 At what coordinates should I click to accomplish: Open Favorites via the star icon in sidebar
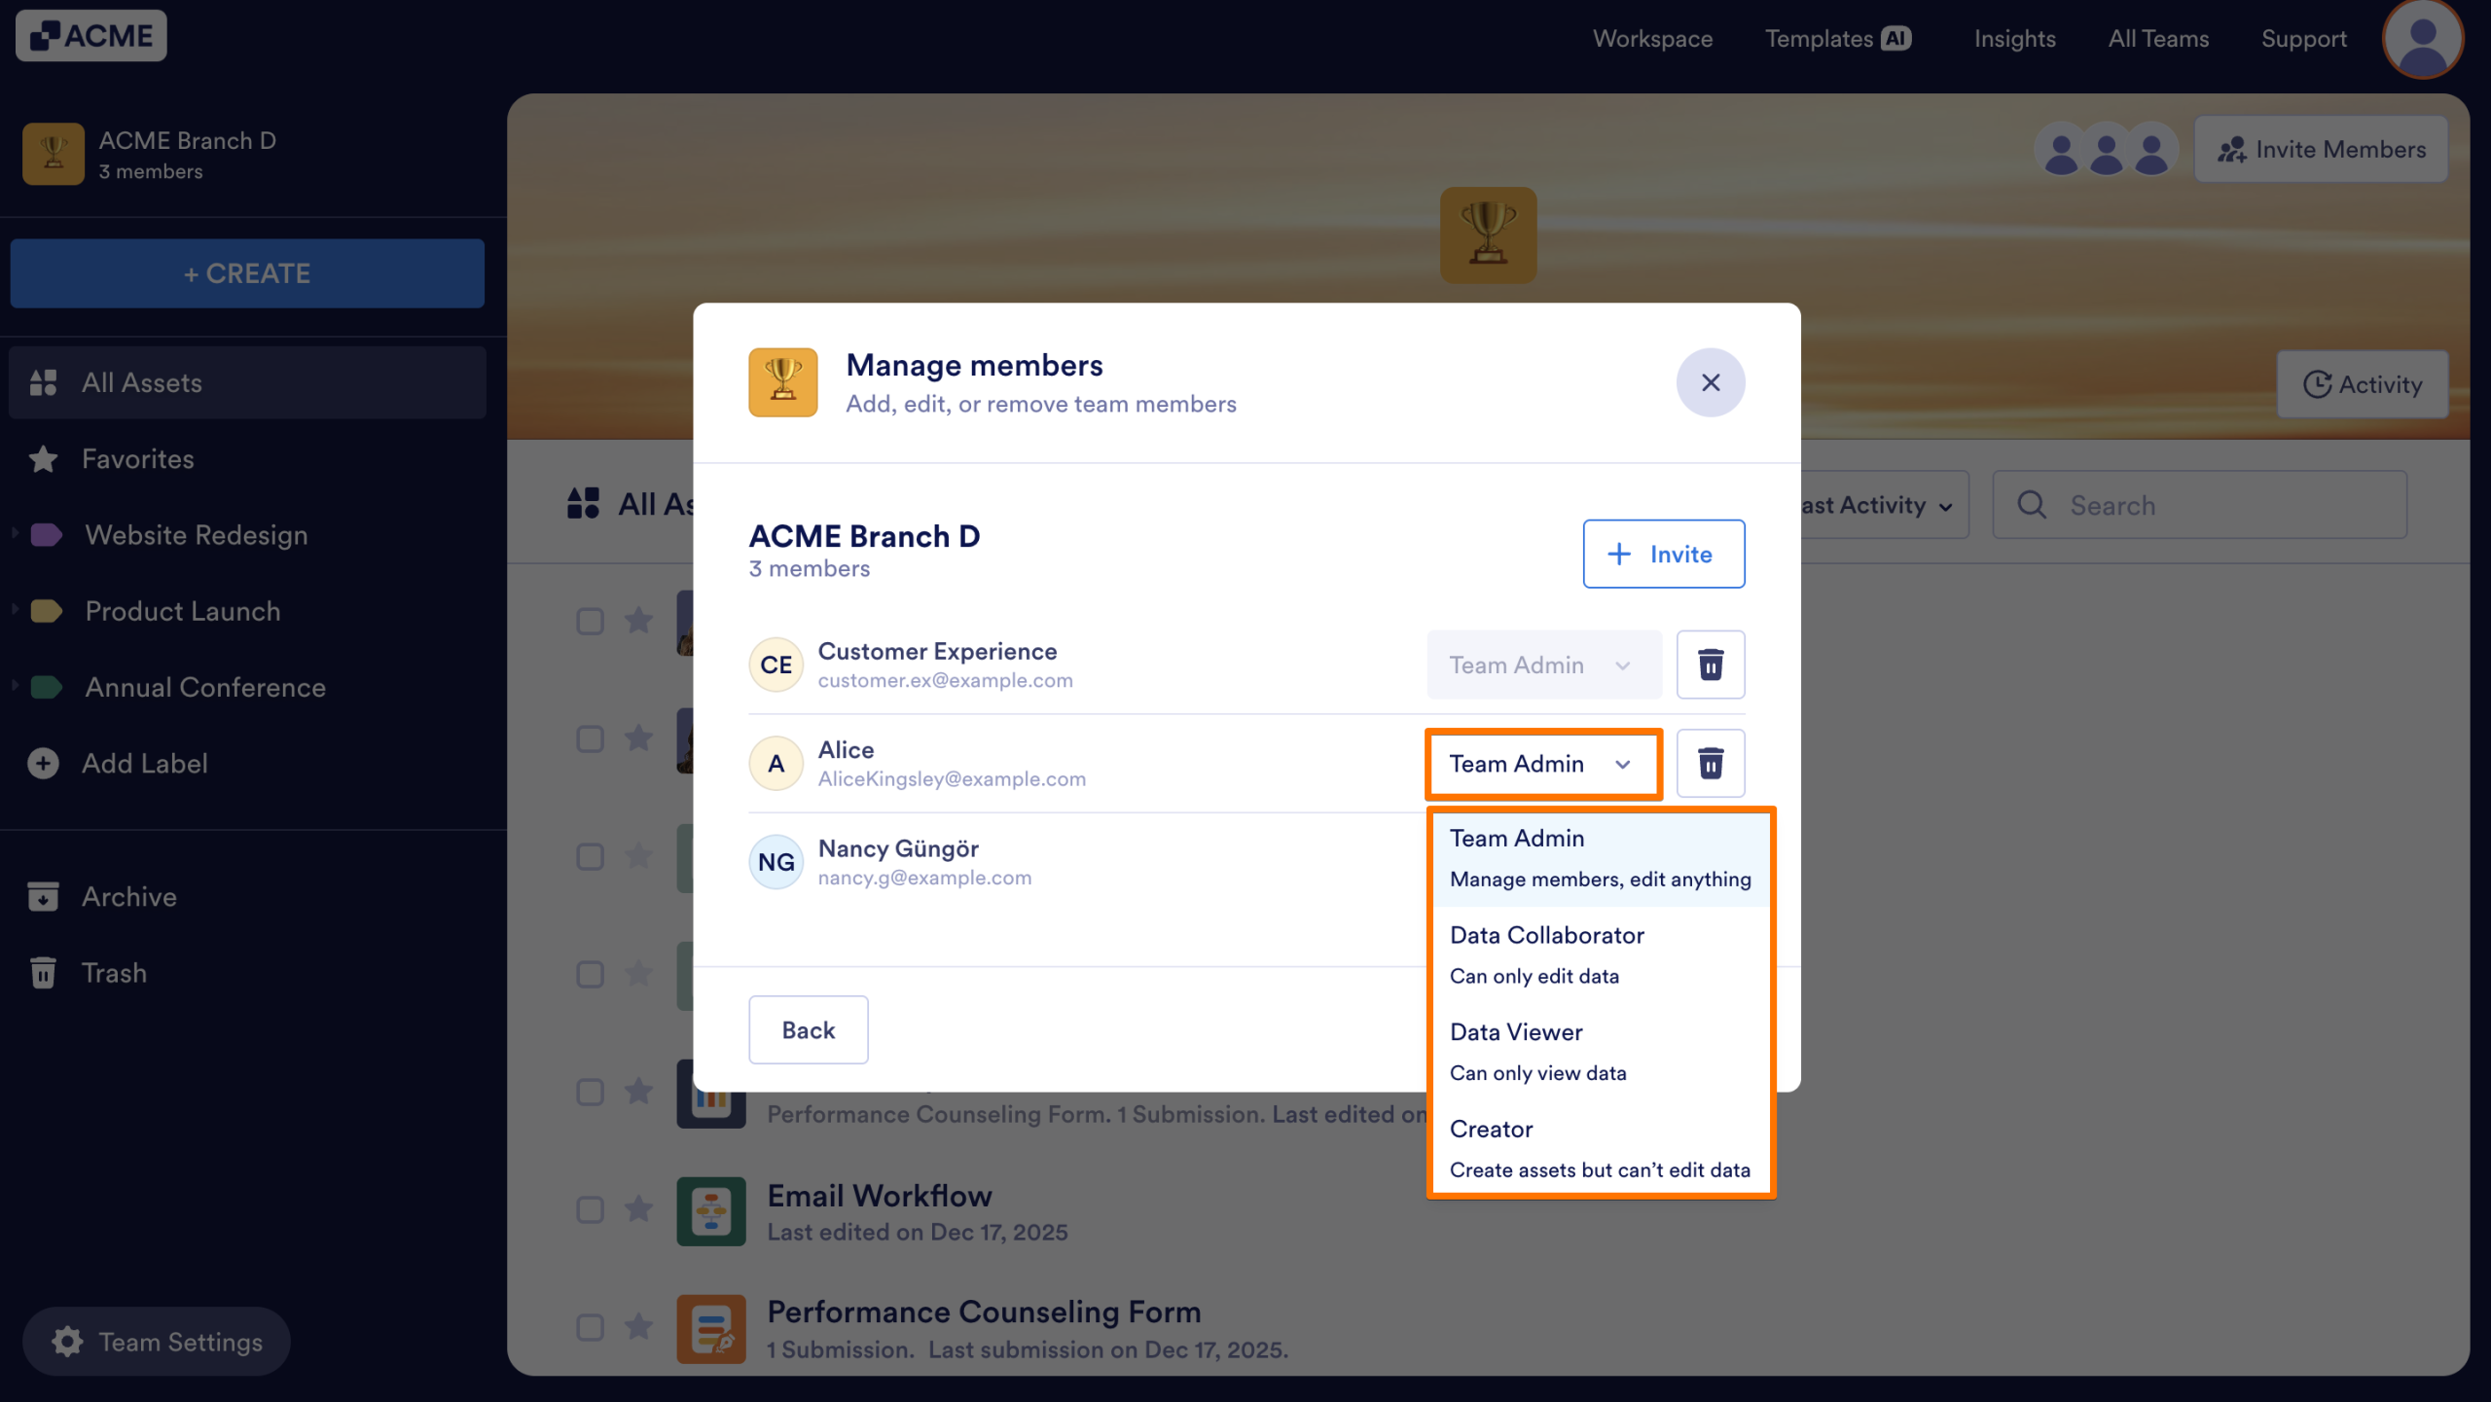pos(43,459)
